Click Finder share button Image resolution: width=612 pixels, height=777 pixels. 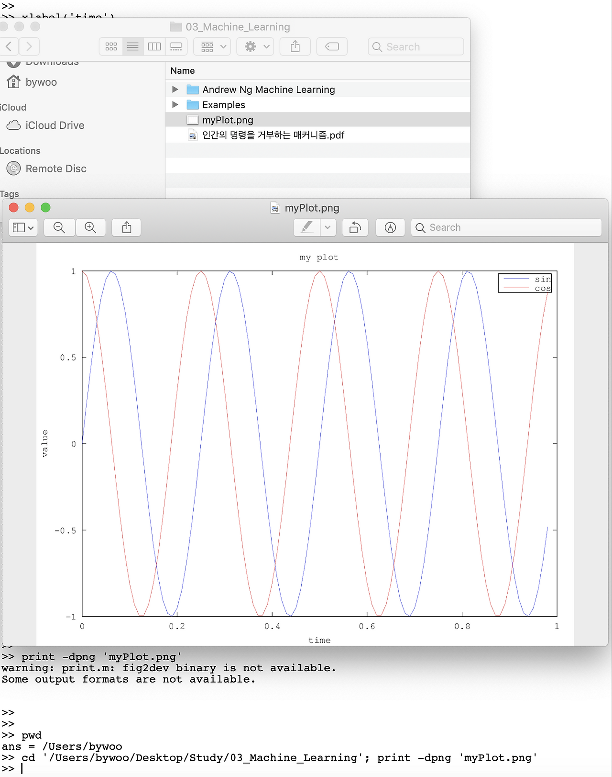pyautogui.click(x=295, y=46)
